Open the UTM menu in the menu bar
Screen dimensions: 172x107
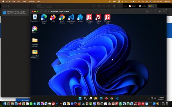pyautogui.click(x=8, y=1)
